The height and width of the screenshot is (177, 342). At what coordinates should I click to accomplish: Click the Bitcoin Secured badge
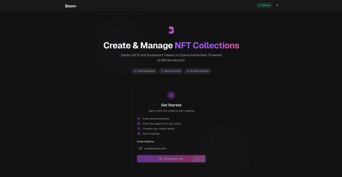pyautogui.click(x=171, y=71)
